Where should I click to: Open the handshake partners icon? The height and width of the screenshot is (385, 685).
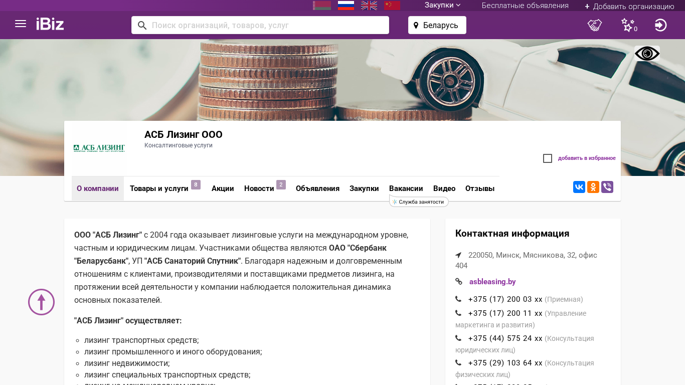(595, 25)
